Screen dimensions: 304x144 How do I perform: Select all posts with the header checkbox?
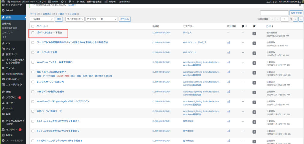tap(33, 26)
